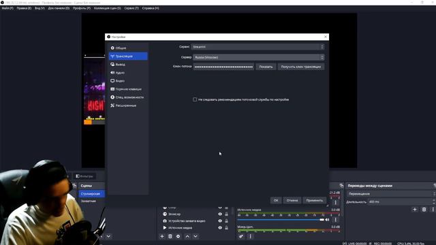
Task: Click the Показать button to reveal key
Action: click(x=266, y=67)
